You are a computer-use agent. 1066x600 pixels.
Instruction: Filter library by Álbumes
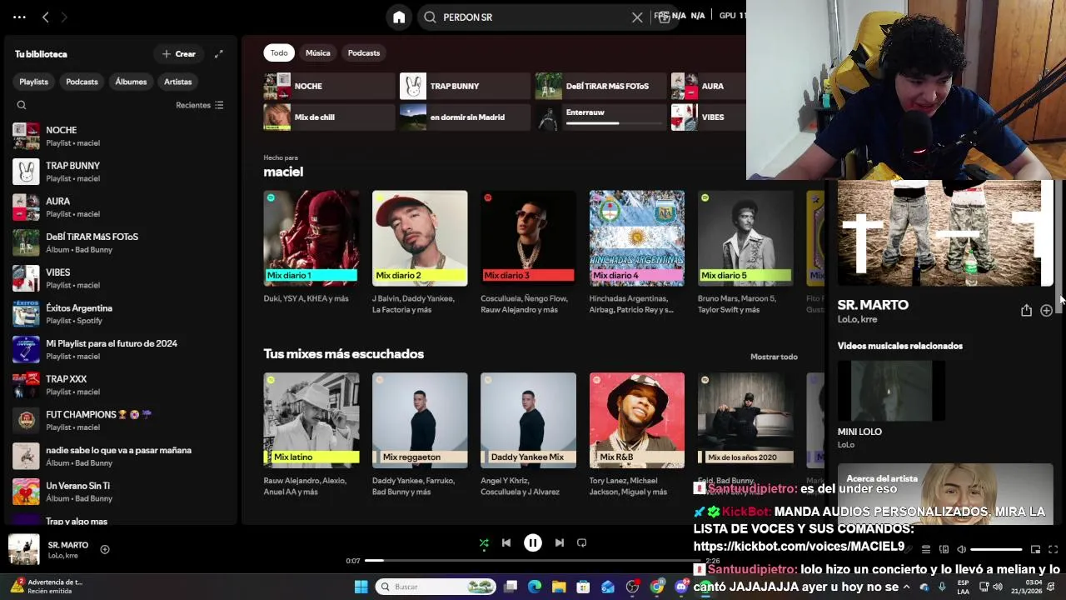[x=131, y=82]
